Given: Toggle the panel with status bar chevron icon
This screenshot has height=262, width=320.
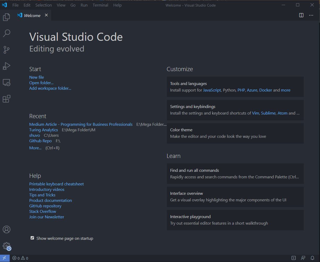Looking at the screenshot, I should 293,258.
